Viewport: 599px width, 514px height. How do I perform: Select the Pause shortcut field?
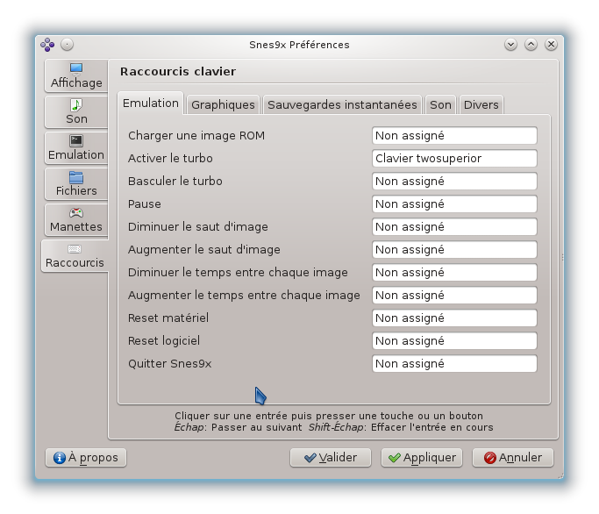[454, 204]
